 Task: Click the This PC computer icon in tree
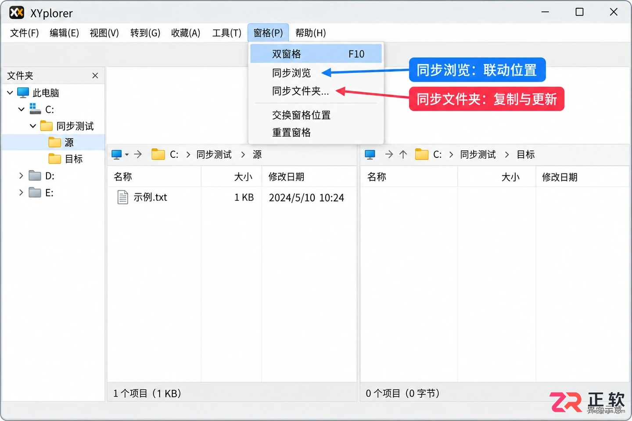click(x=23, y=93)
